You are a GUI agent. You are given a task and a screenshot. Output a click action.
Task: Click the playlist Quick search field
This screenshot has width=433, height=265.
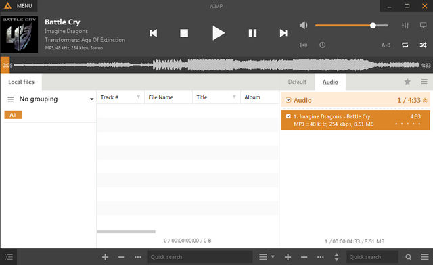(372, 257)
